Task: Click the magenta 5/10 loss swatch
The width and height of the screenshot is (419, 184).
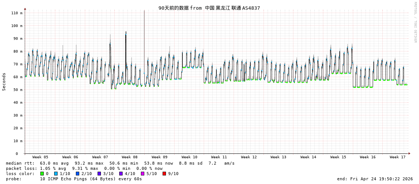Action: (x=143, y=174)
